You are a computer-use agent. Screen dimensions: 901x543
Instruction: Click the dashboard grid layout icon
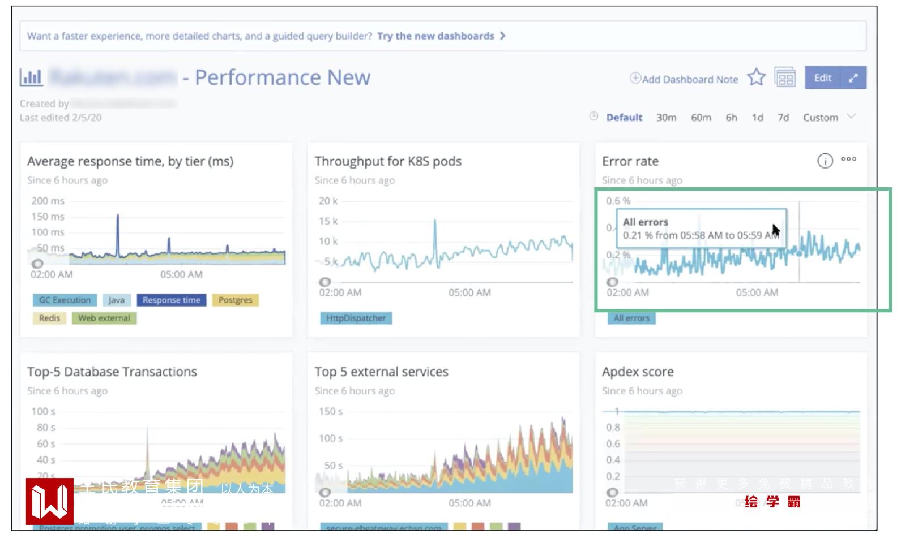pos(785,77)
